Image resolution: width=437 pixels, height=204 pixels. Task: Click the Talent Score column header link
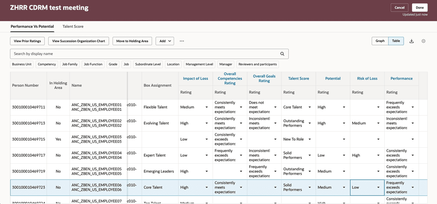pos(298,79)
